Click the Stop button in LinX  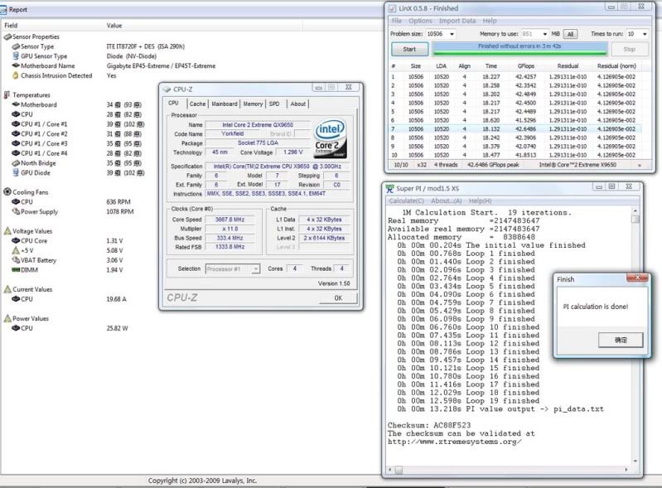pos(629,50)
